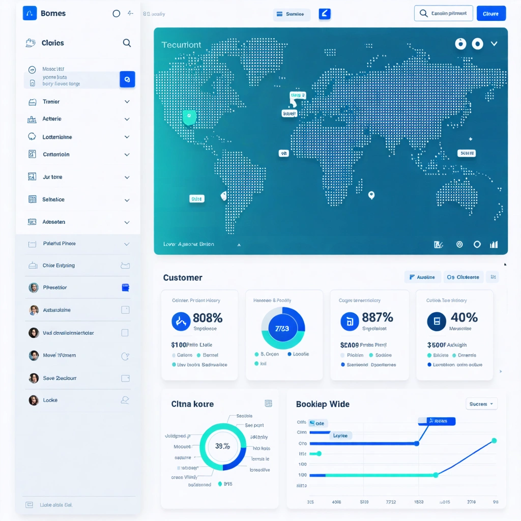The height and width of the screenshot is (521, 521).
Task: Open the chevron dropdown on the map header
Action: (x=494, y=44)
